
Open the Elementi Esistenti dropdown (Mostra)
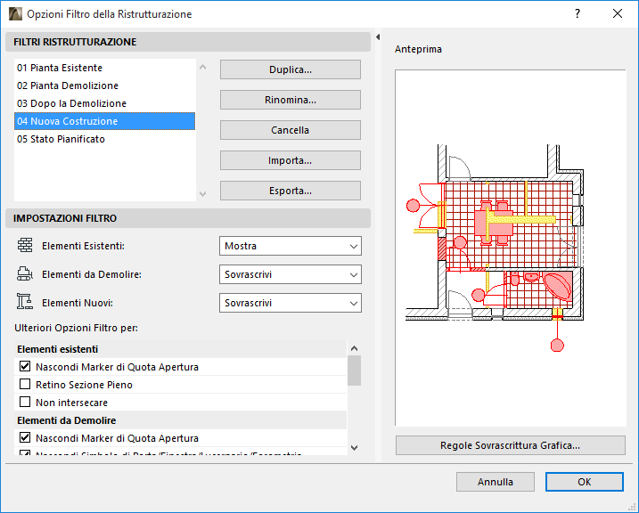[x=291, y=246]
